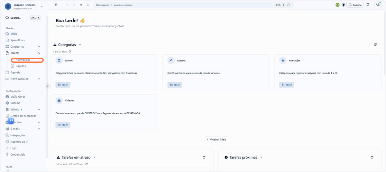Screen dimensions: 386x172
Task: Open Itens of the Cidades category
Action: pyautogui.click(x=63, y=125)
